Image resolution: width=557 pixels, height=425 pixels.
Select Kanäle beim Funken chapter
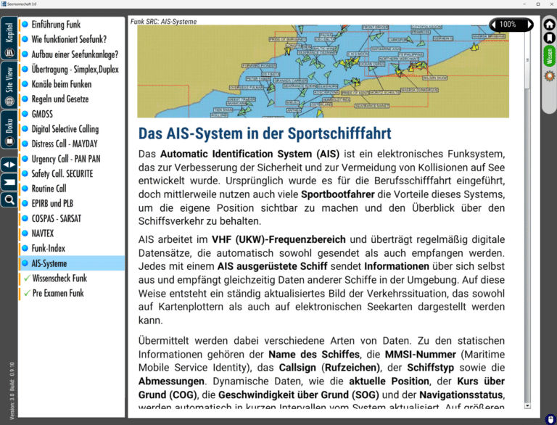(71, 84)
